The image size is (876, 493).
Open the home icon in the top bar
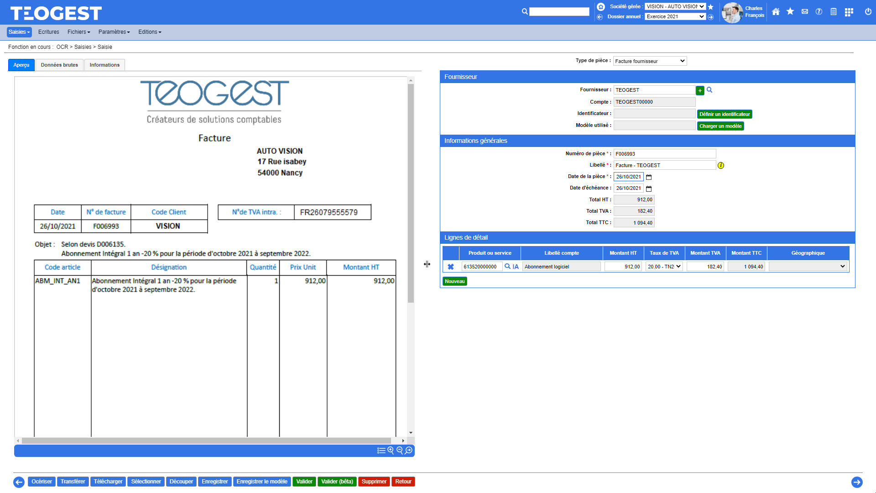[776, 11]
